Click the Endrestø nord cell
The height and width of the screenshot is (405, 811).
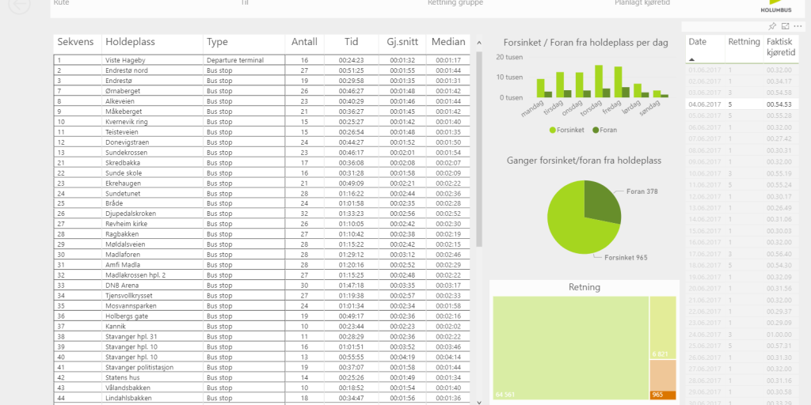click(x=153, y=70)
